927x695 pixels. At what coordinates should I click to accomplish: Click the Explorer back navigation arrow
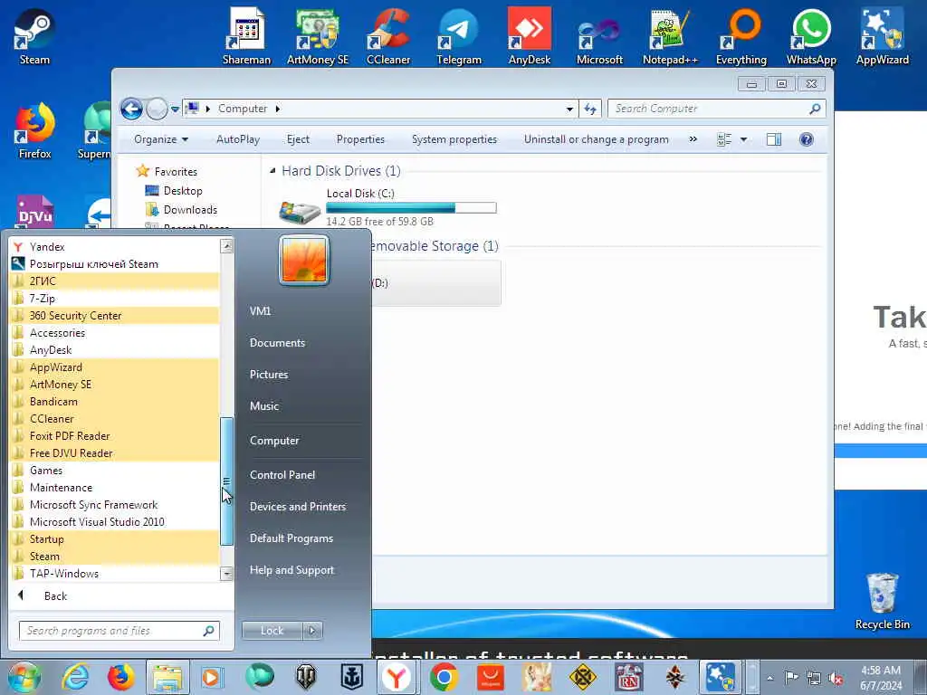point(131,109)
